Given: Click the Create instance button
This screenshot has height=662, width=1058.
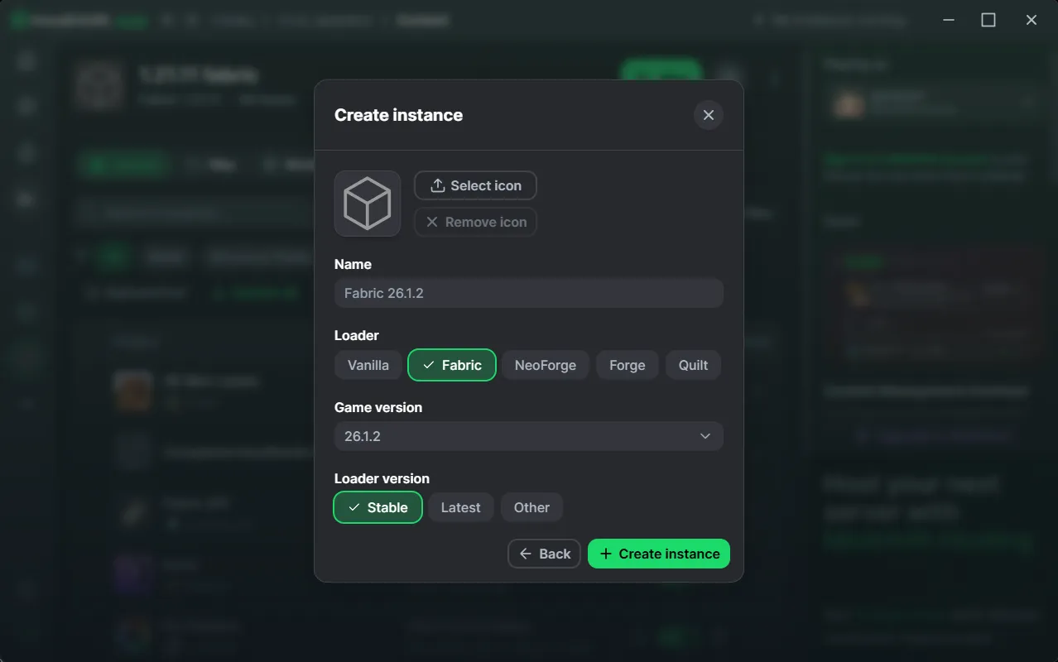Looking at the screenshot, I should pos(659,554).
